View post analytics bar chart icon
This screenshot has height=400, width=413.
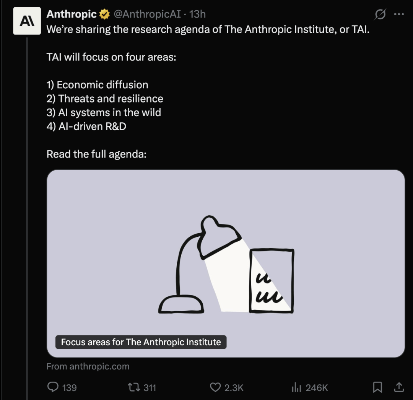tap(296, 387)
